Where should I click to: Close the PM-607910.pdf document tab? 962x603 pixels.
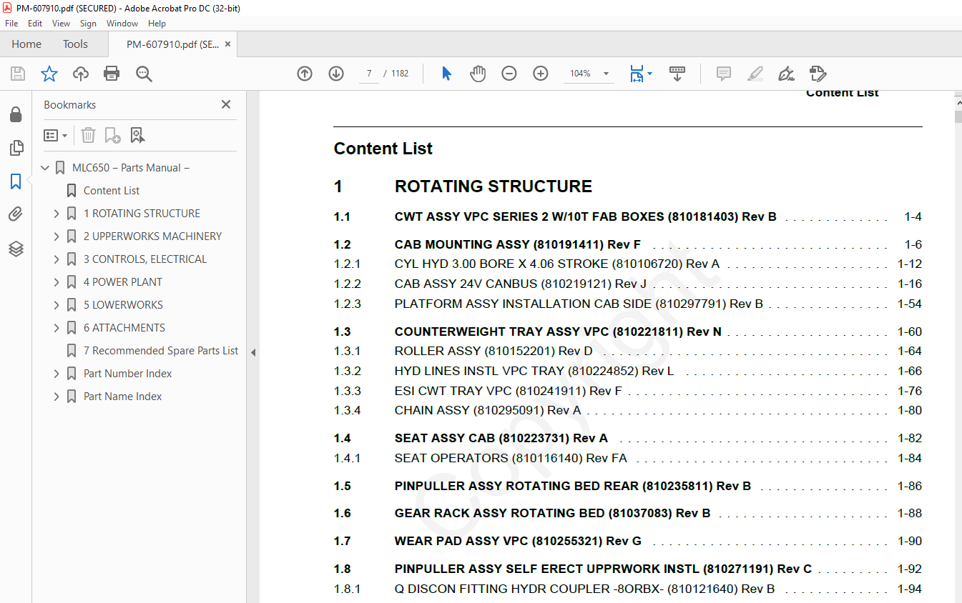click(x=227, y=44)
